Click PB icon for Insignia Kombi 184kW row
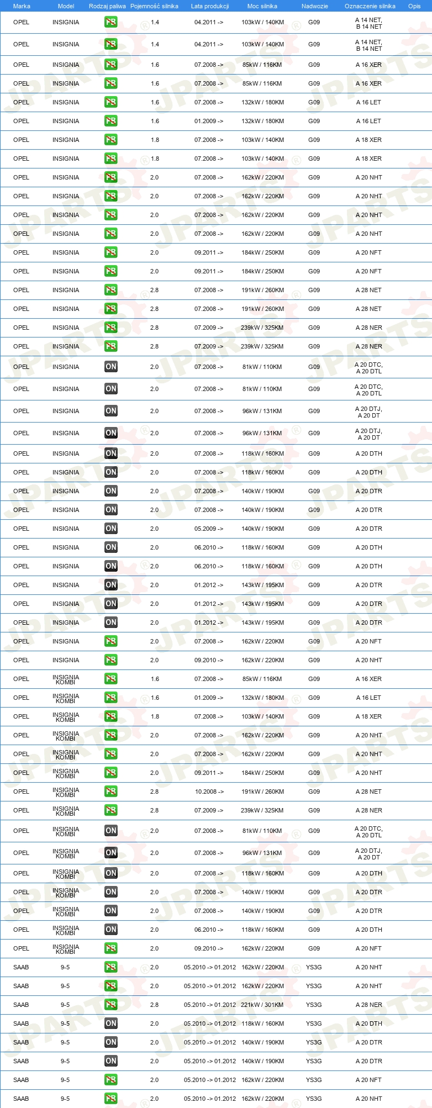Image resolution: width=432 pixels, height=1108 pixels. 111,773
